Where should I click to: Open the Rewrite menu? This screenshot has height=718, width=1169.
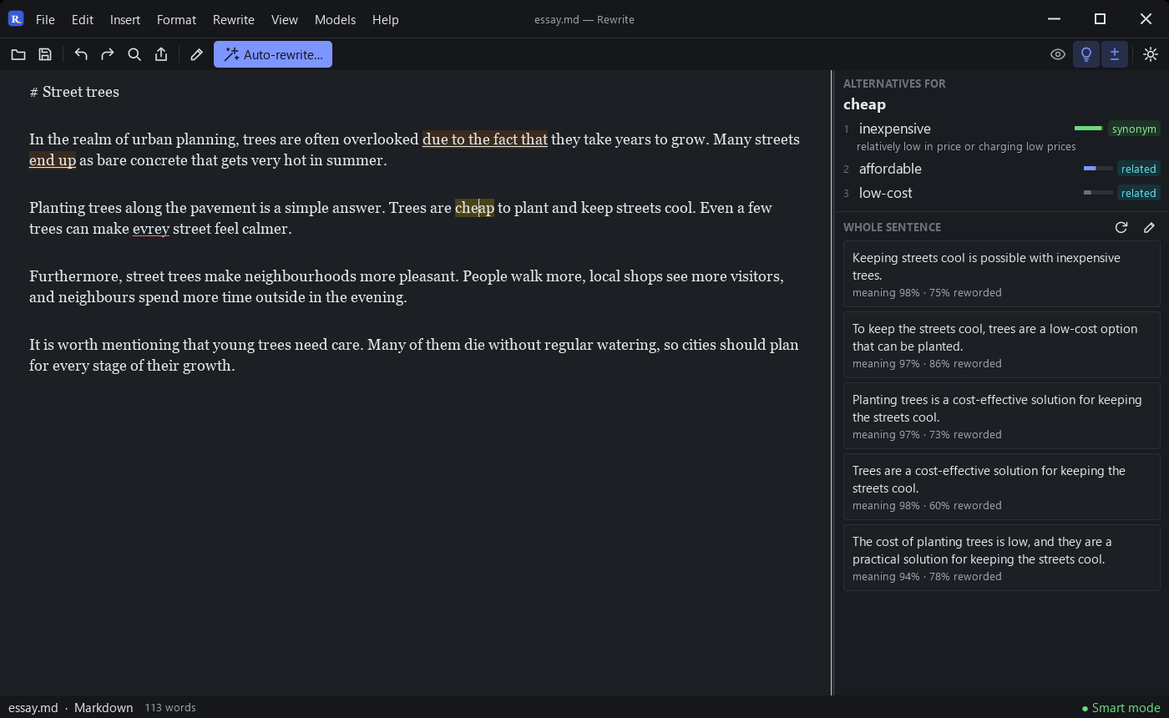coord(234,19)
